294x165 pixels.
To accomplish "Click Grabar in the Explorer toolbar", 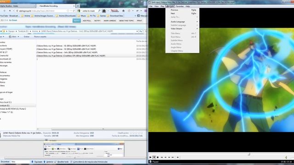I will point(27,37).
